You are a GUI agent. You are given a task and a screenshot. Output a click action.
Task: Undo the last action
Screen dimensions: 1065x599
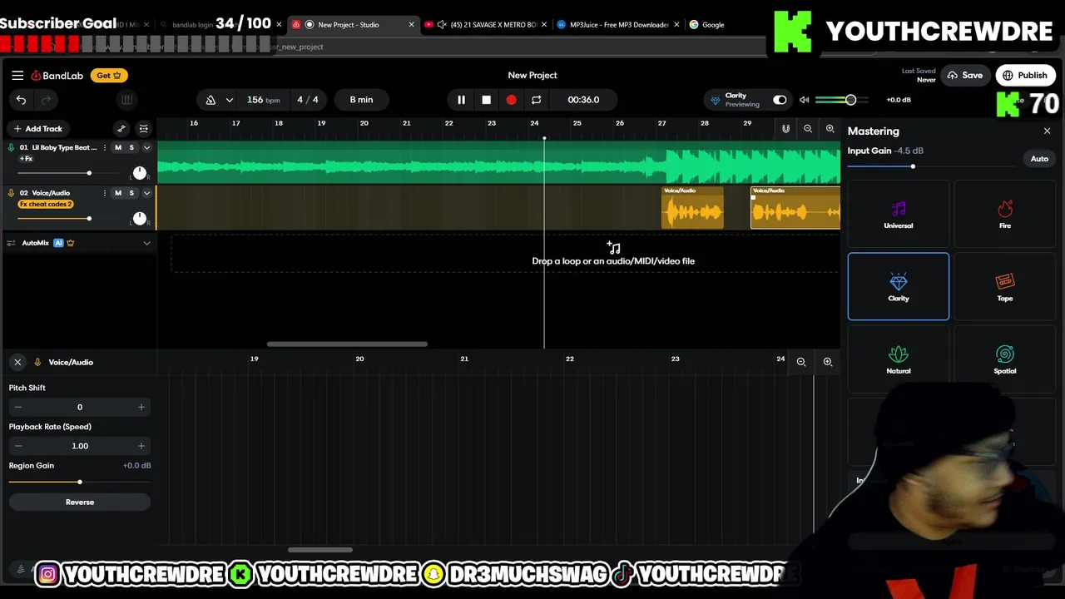21,100
